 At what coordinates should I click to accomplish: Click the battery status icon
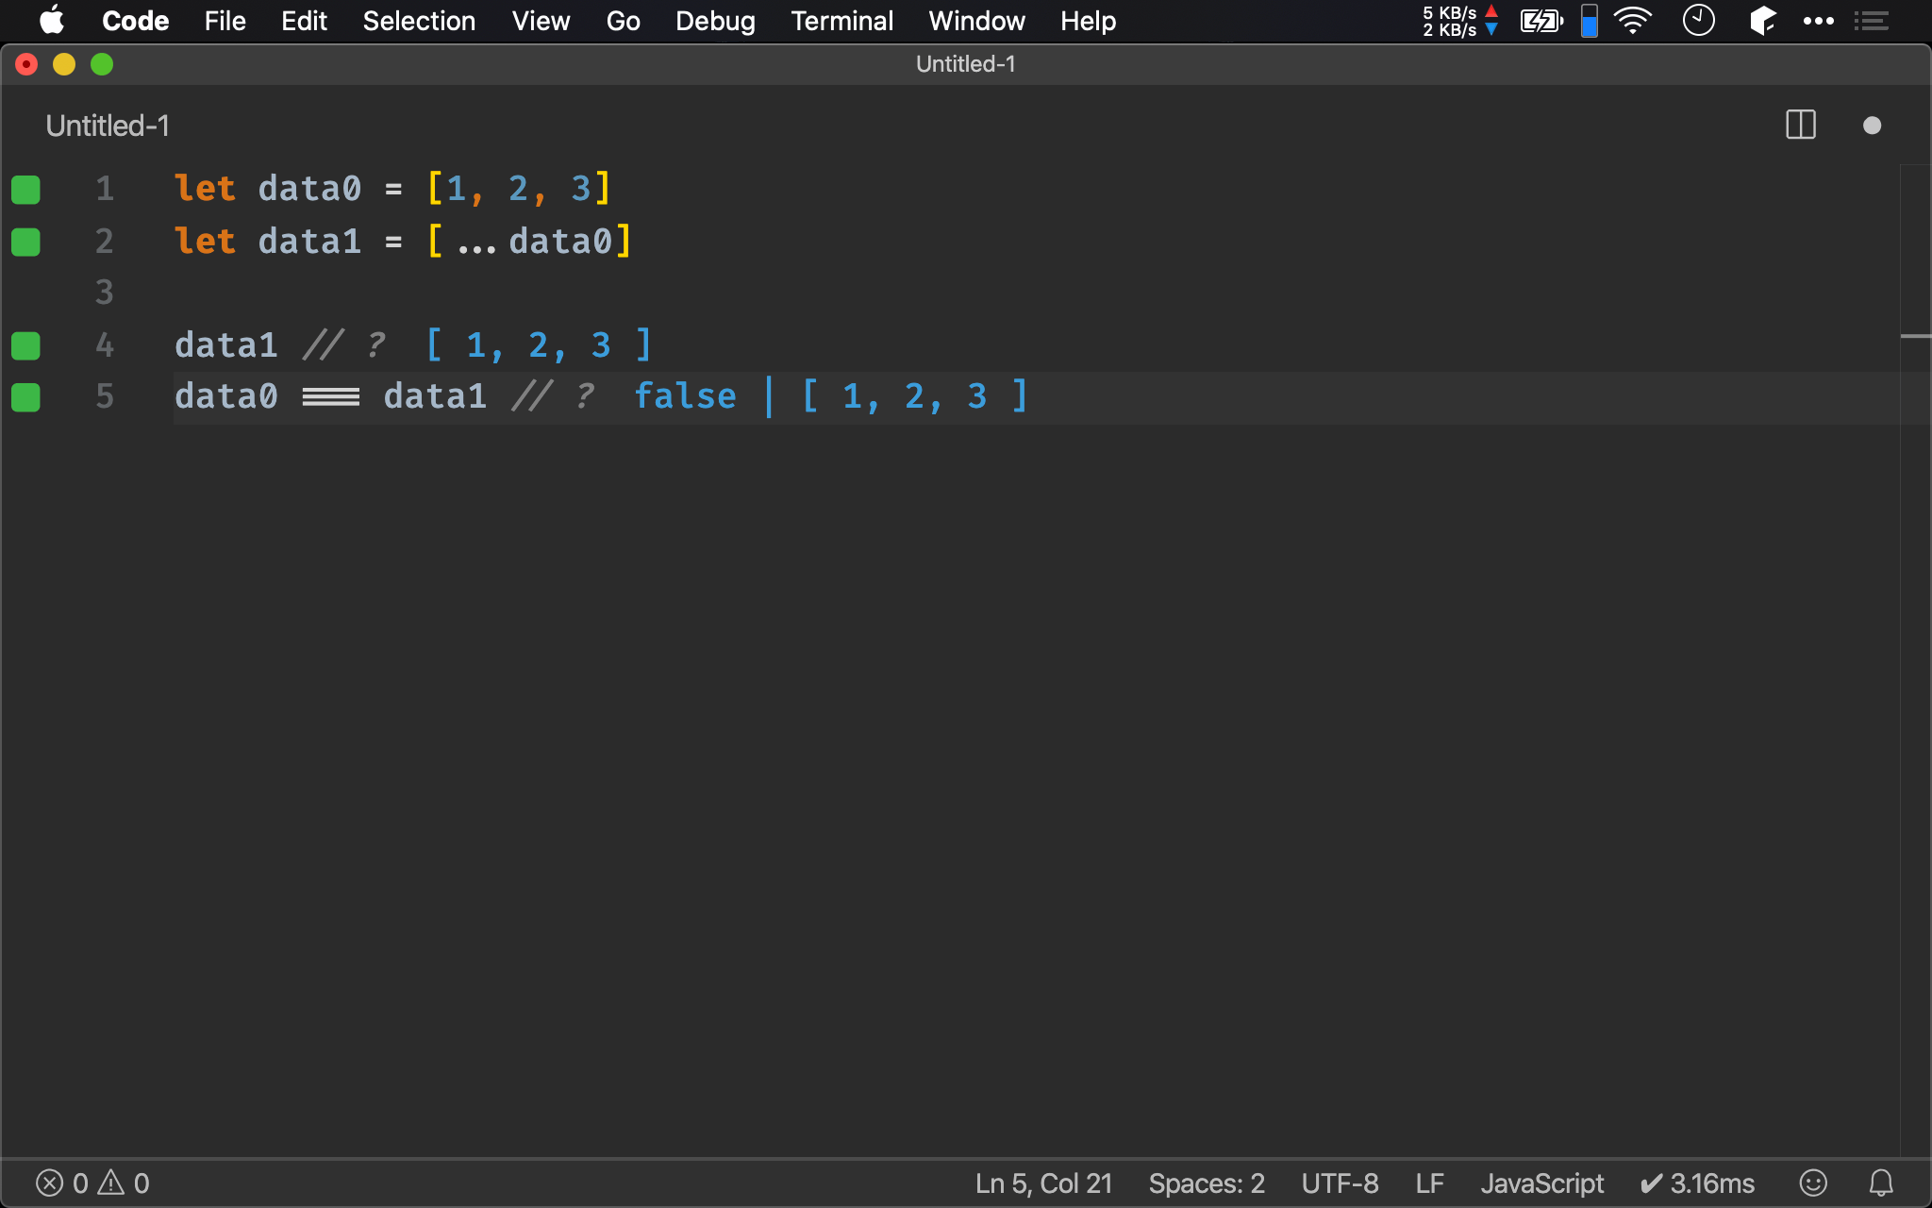pos(1540,21)
